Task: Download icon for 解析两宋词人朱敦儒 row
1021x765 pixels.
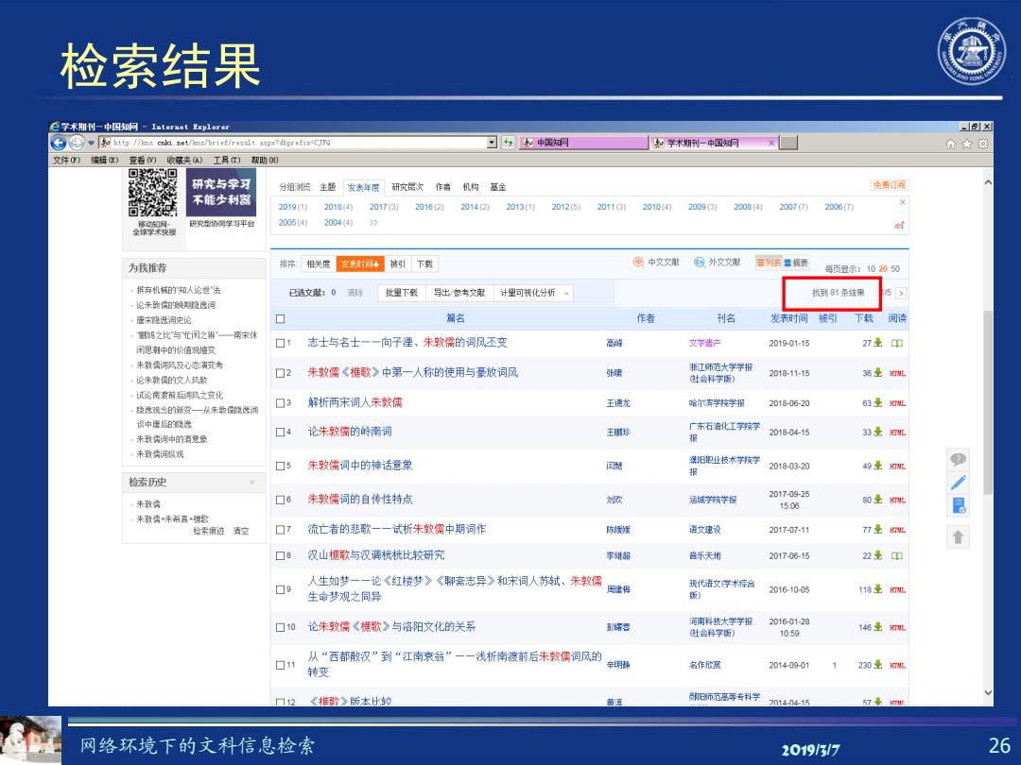Action: (877, 402)
